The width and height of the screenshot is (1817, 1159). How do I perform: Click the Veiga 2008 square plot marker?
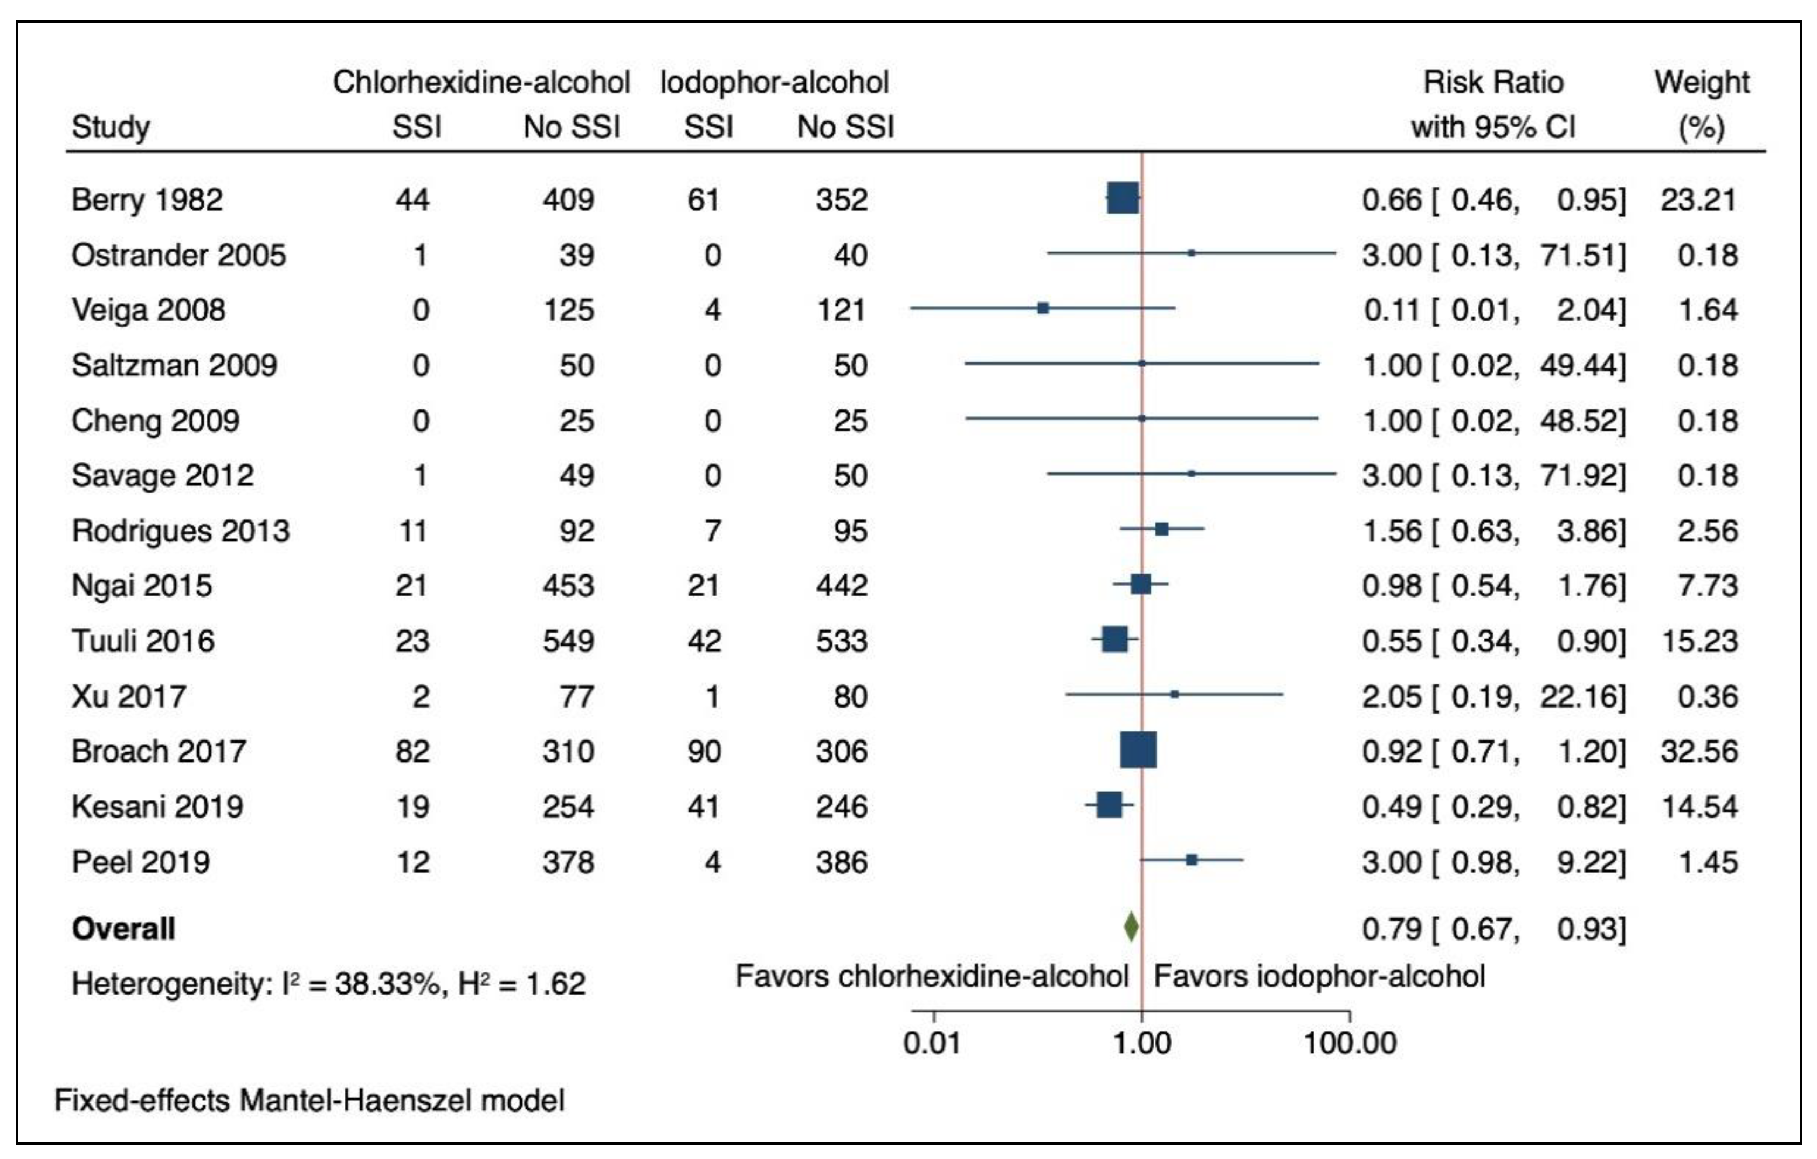pyautogui.click(x=1043, y=308)
